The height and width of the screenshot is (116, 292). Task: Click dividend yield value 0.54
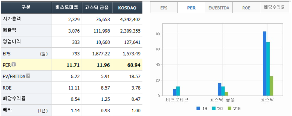76,99
